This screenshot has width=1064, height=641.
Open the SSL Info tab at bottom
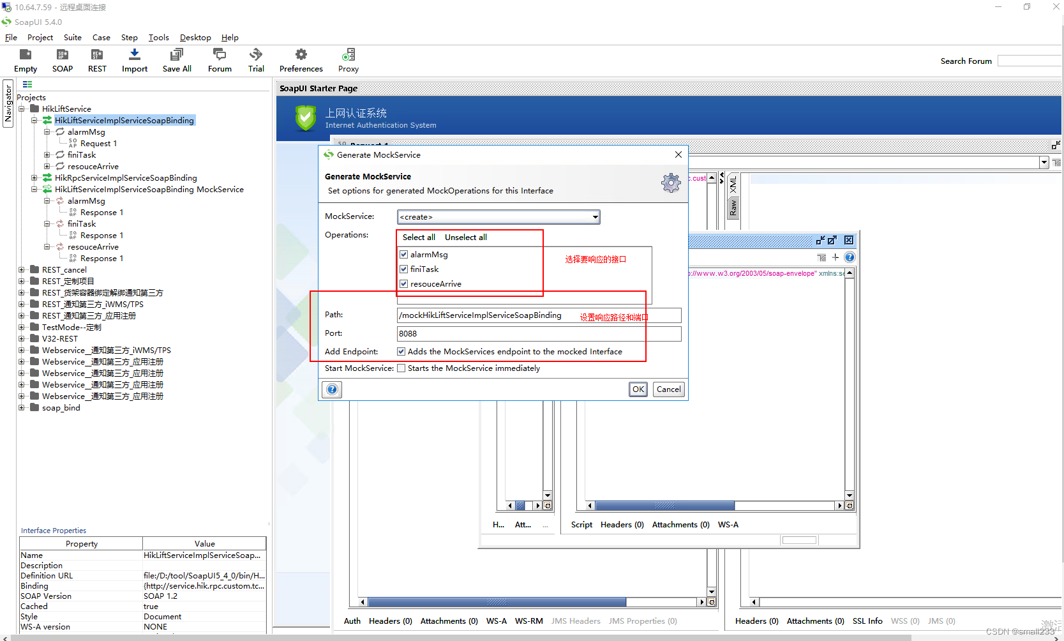tap(867, 621)
